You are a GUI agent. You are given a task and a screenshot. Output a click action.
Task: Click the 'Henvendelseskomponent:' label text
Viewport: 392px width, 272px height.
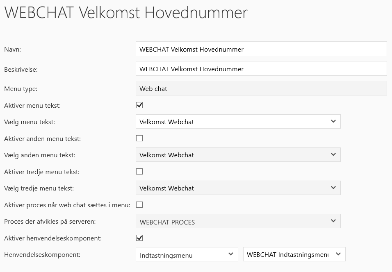(x=42, y=255)
